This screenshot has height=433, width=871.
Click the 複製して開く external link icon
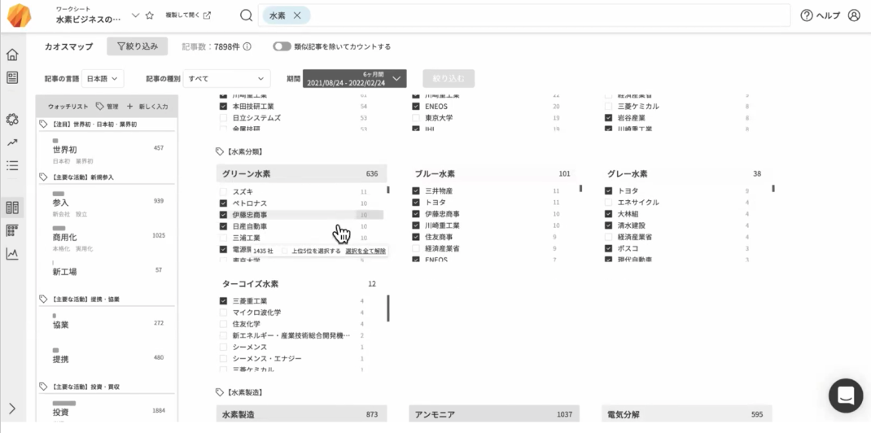208,15
